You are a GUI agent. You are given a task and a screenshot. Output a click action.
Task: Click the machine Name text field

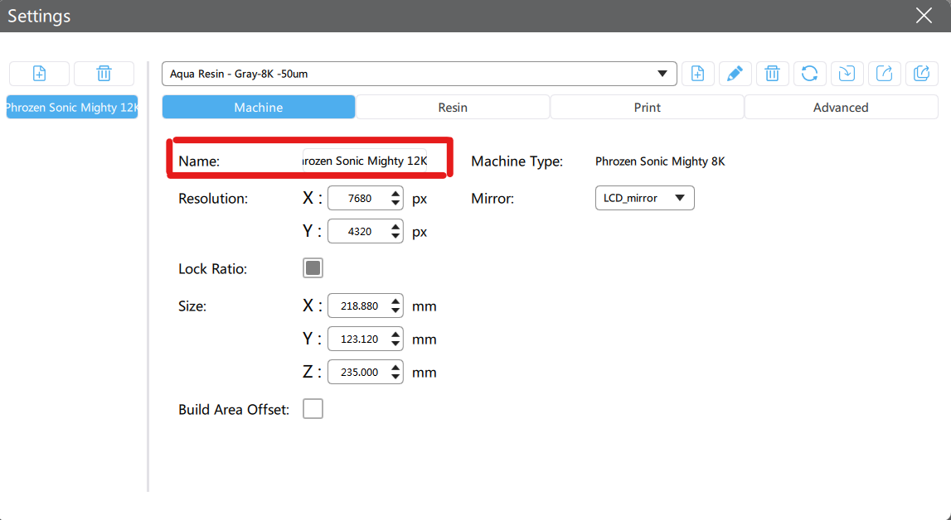point(365,161)
